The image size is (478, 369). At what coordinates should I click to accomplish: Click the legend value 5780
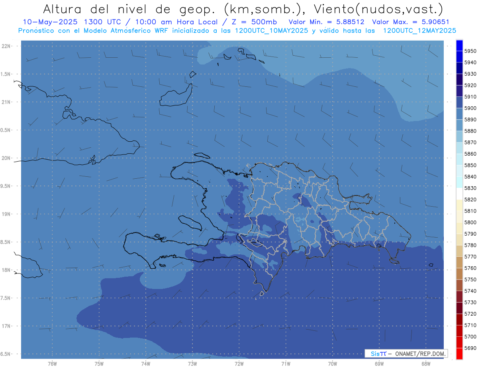click(470, 245)
